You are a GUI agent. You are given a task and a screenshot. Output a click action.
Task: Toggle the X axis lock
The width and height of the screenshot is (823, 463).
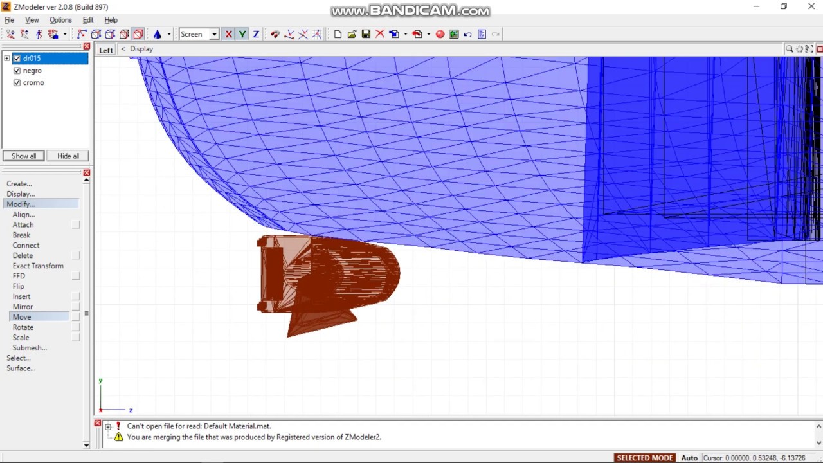[228, 34]
